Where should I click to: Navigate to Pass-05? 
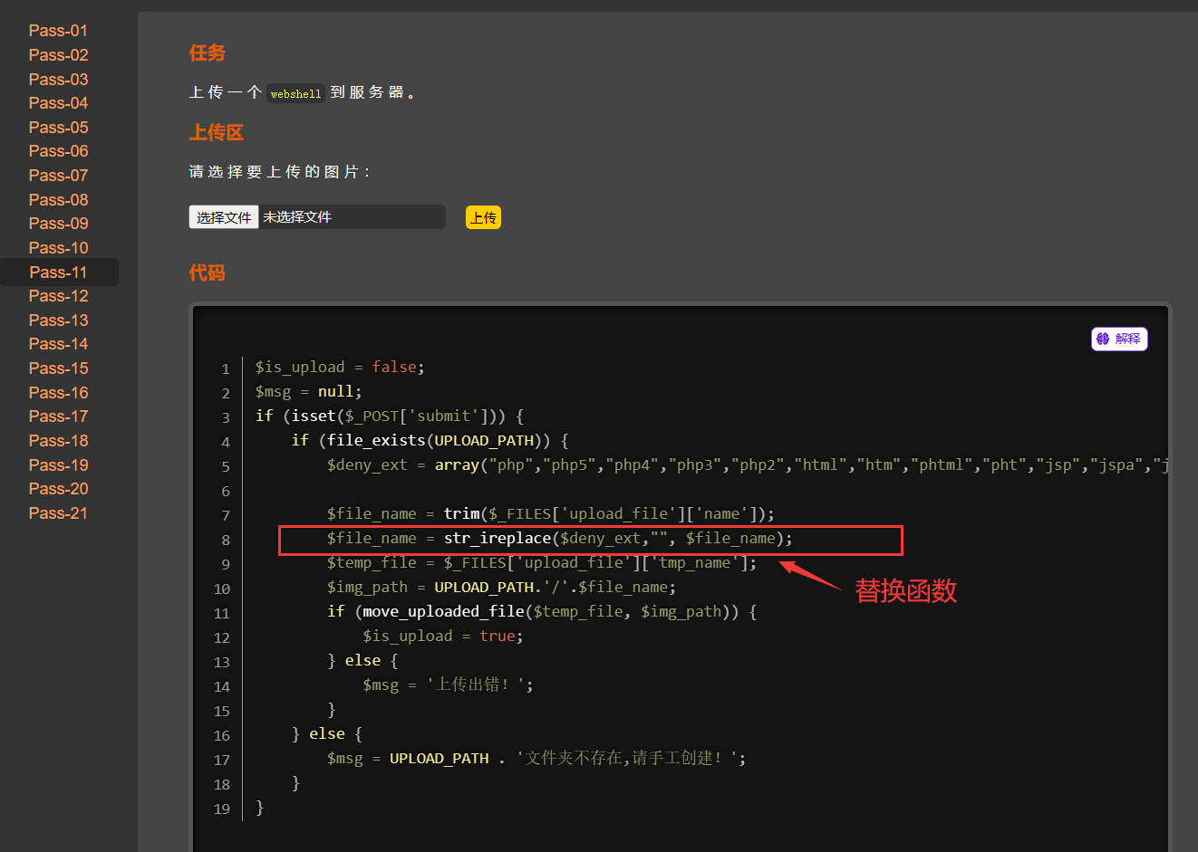point(59,128)
